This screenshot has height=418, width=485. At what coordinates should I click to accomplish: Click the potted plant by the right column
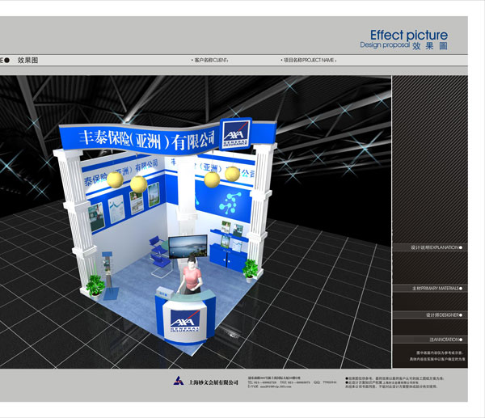pyautogui.click(x=250, y=270)
